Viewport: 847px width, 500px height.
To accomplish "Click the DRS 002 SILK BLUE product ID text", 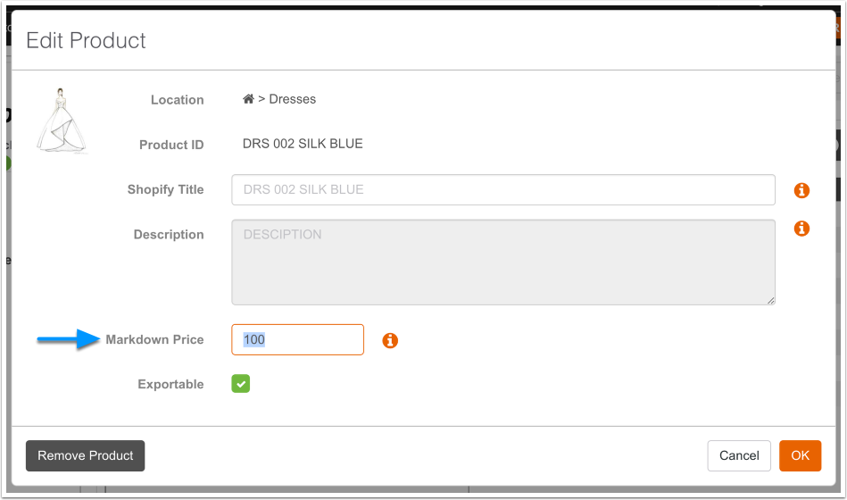I will (x=303, y=144).
